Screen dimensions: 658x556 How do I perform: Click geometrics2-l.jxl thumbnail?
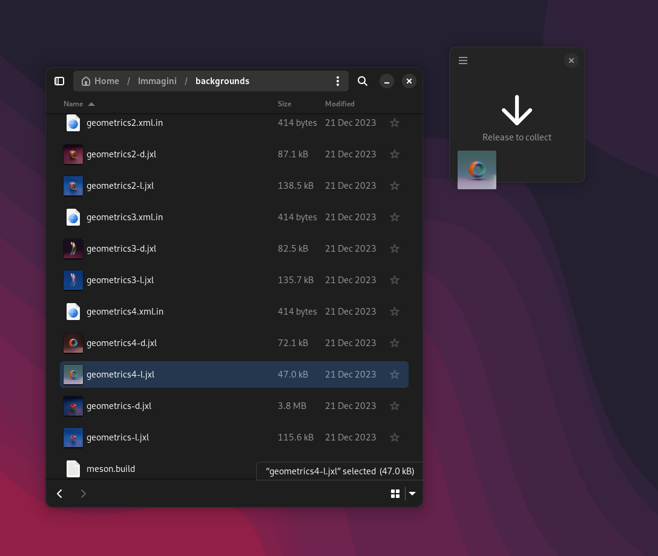(73, 186)
